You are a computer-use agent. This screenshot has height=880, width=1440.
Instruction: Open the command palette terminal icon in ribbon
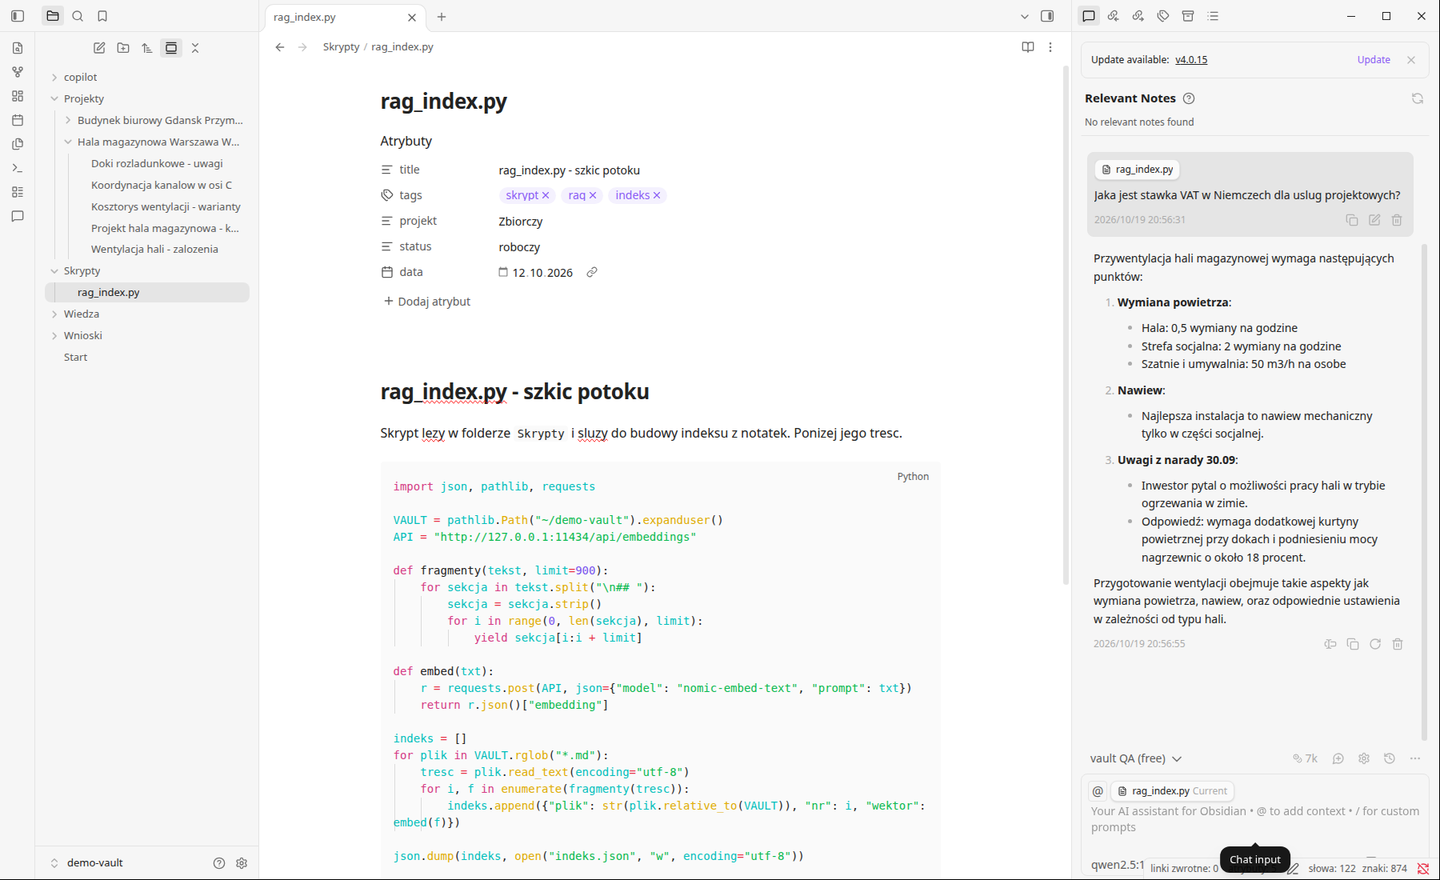[18, 168]
